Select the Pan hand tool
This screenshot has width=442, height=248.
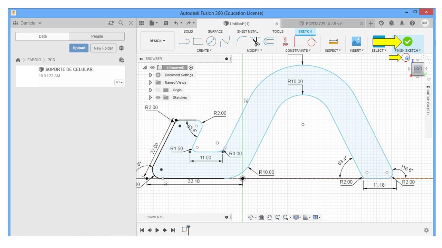[269, 217]
